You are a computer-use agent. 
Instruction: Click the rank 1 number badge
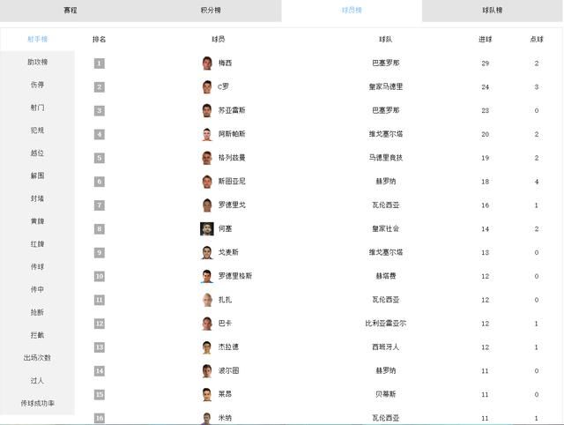100,63
